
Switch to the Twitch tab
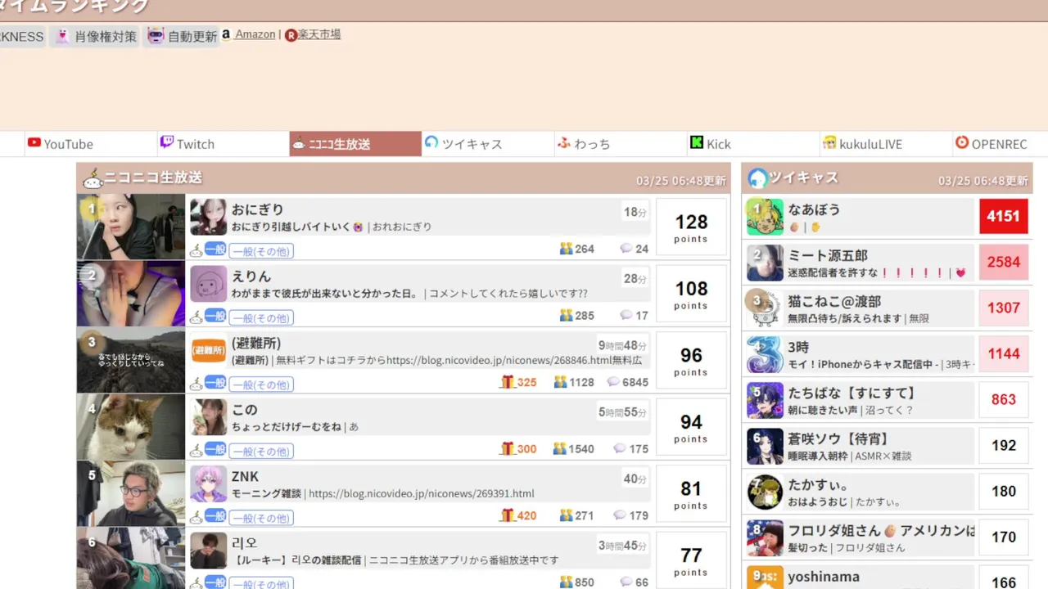(x=223, y=144)
